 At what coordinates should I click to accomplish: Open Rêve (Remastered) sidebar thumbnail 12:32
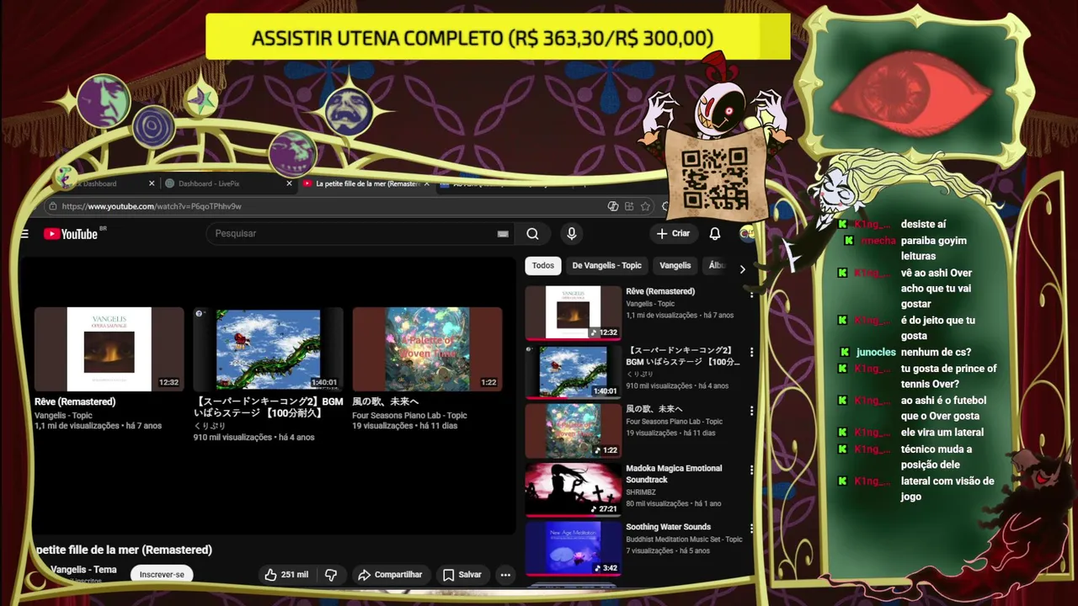coord(573,313)
